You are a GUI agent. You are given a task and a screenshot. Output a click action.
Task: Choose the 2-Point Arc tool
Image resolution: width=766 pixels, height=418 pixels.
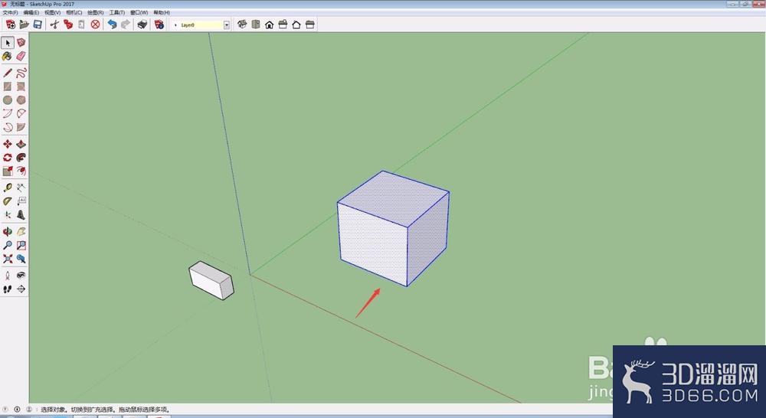pyautogui.click(x=21, y=114)
